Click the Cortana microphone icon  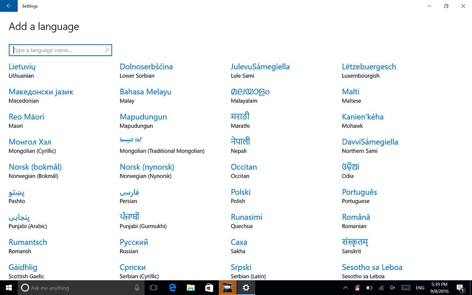point(137,287)
